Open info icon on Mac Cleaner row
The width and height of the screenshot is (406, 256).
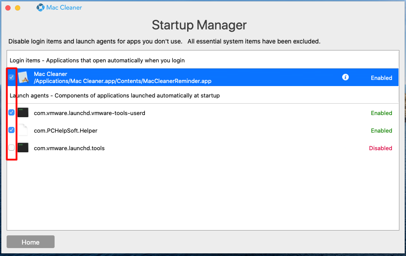pos(345,77)
